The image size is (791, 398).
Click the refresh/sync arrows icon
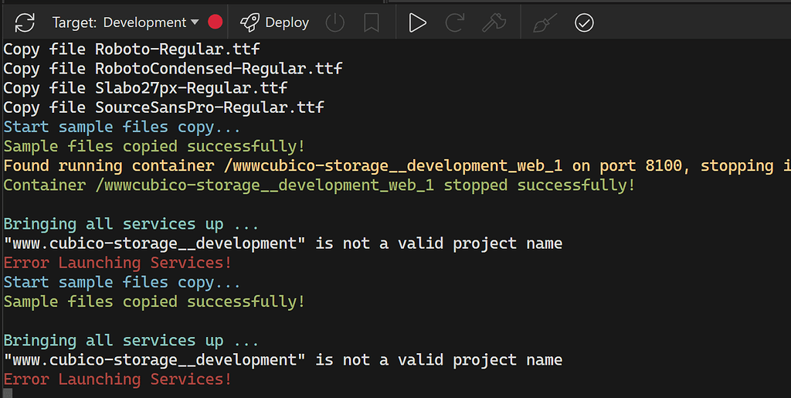tap(25, 22)
